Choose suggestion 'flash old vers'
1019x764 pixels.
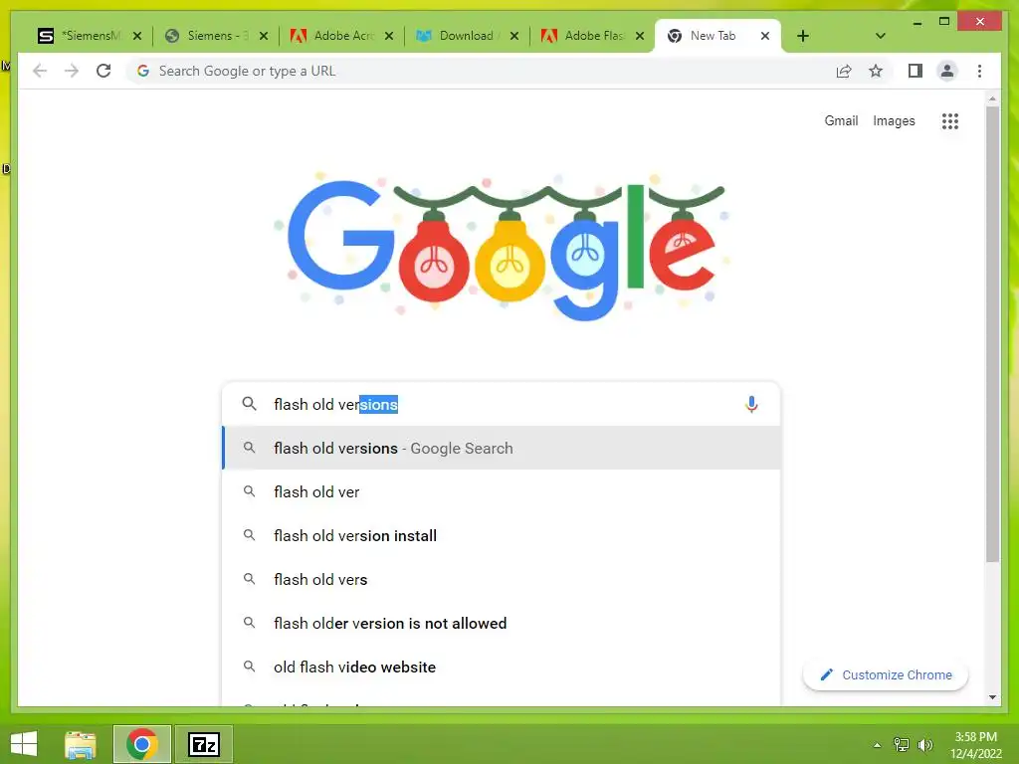click(502, 579)
